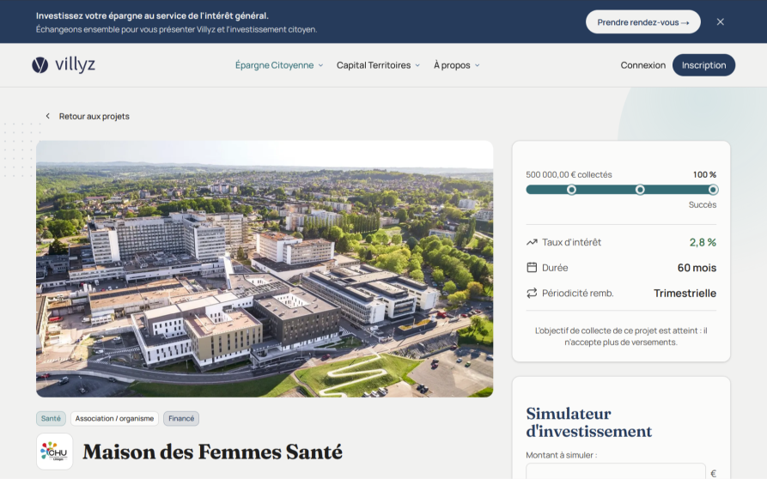
Task: Click the middle progress bar milestone marker
Action: click(640, 190)
